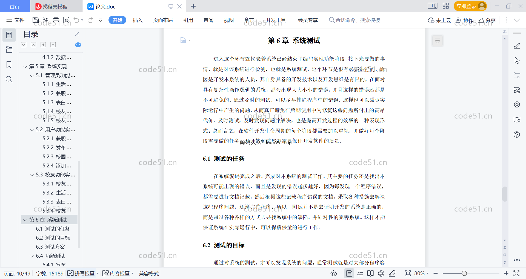This screenshot has height=279, width=526.
Task: Open the outline/contents sidebar panel icon
Action: [9, 35]
